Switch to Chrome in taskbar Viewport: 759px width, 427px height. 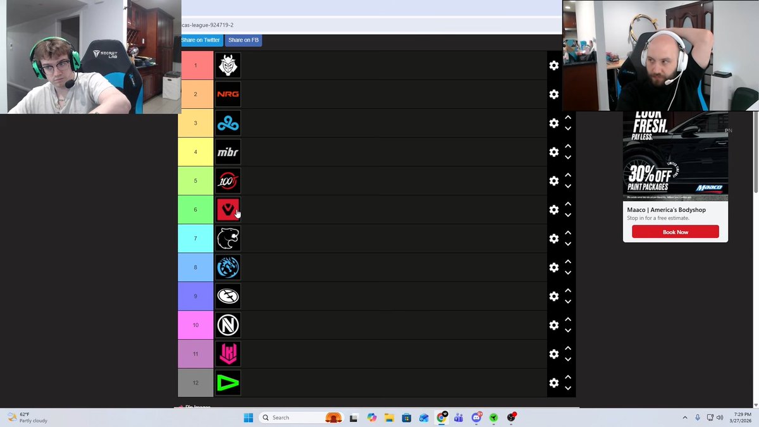click(x=441, y=418)
